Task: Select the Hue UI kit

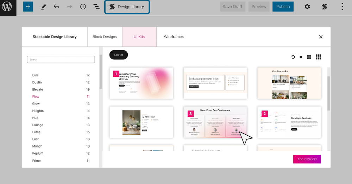Action: tap(61, 118)
